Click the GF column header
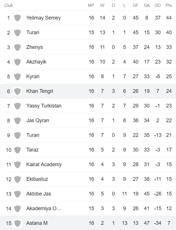 [x=136, y=5]
